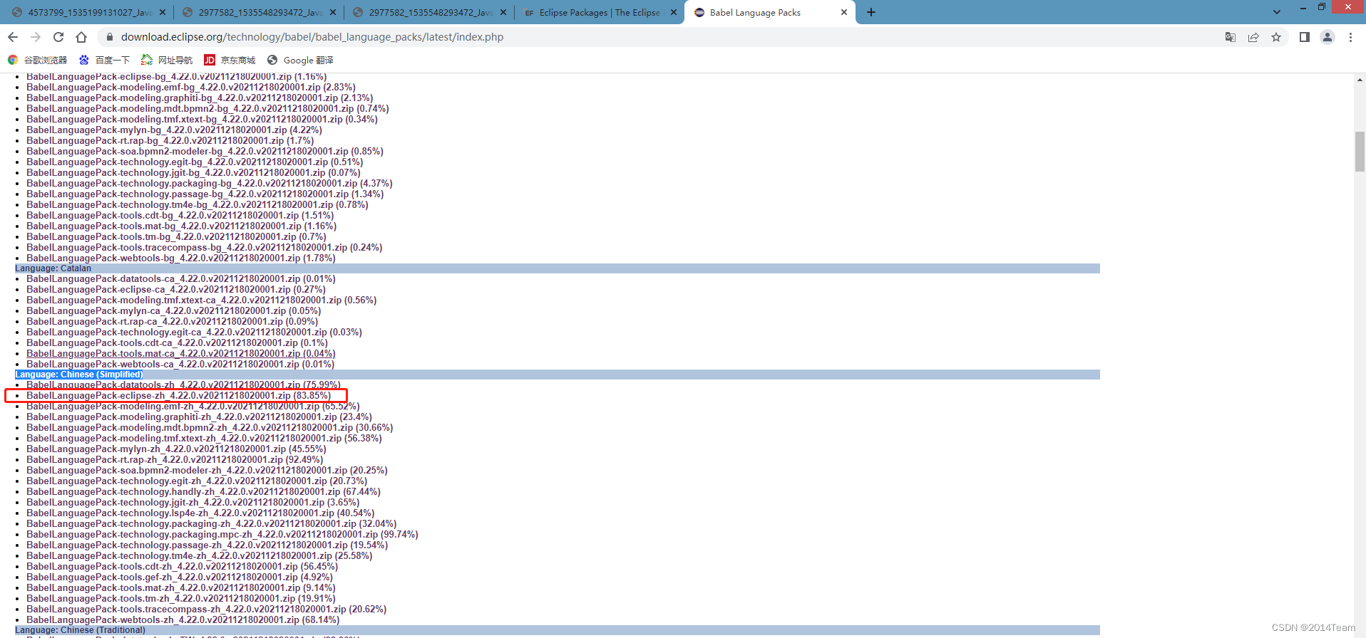Close the Babel Language Packs tab
The image size is (1366, 638).
click(x=844, y=12)
